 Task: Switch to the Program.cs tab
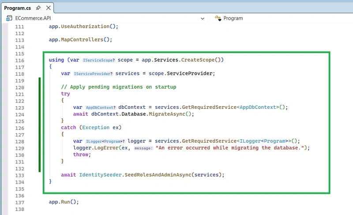pyautogui.click(x=18, y=8)
